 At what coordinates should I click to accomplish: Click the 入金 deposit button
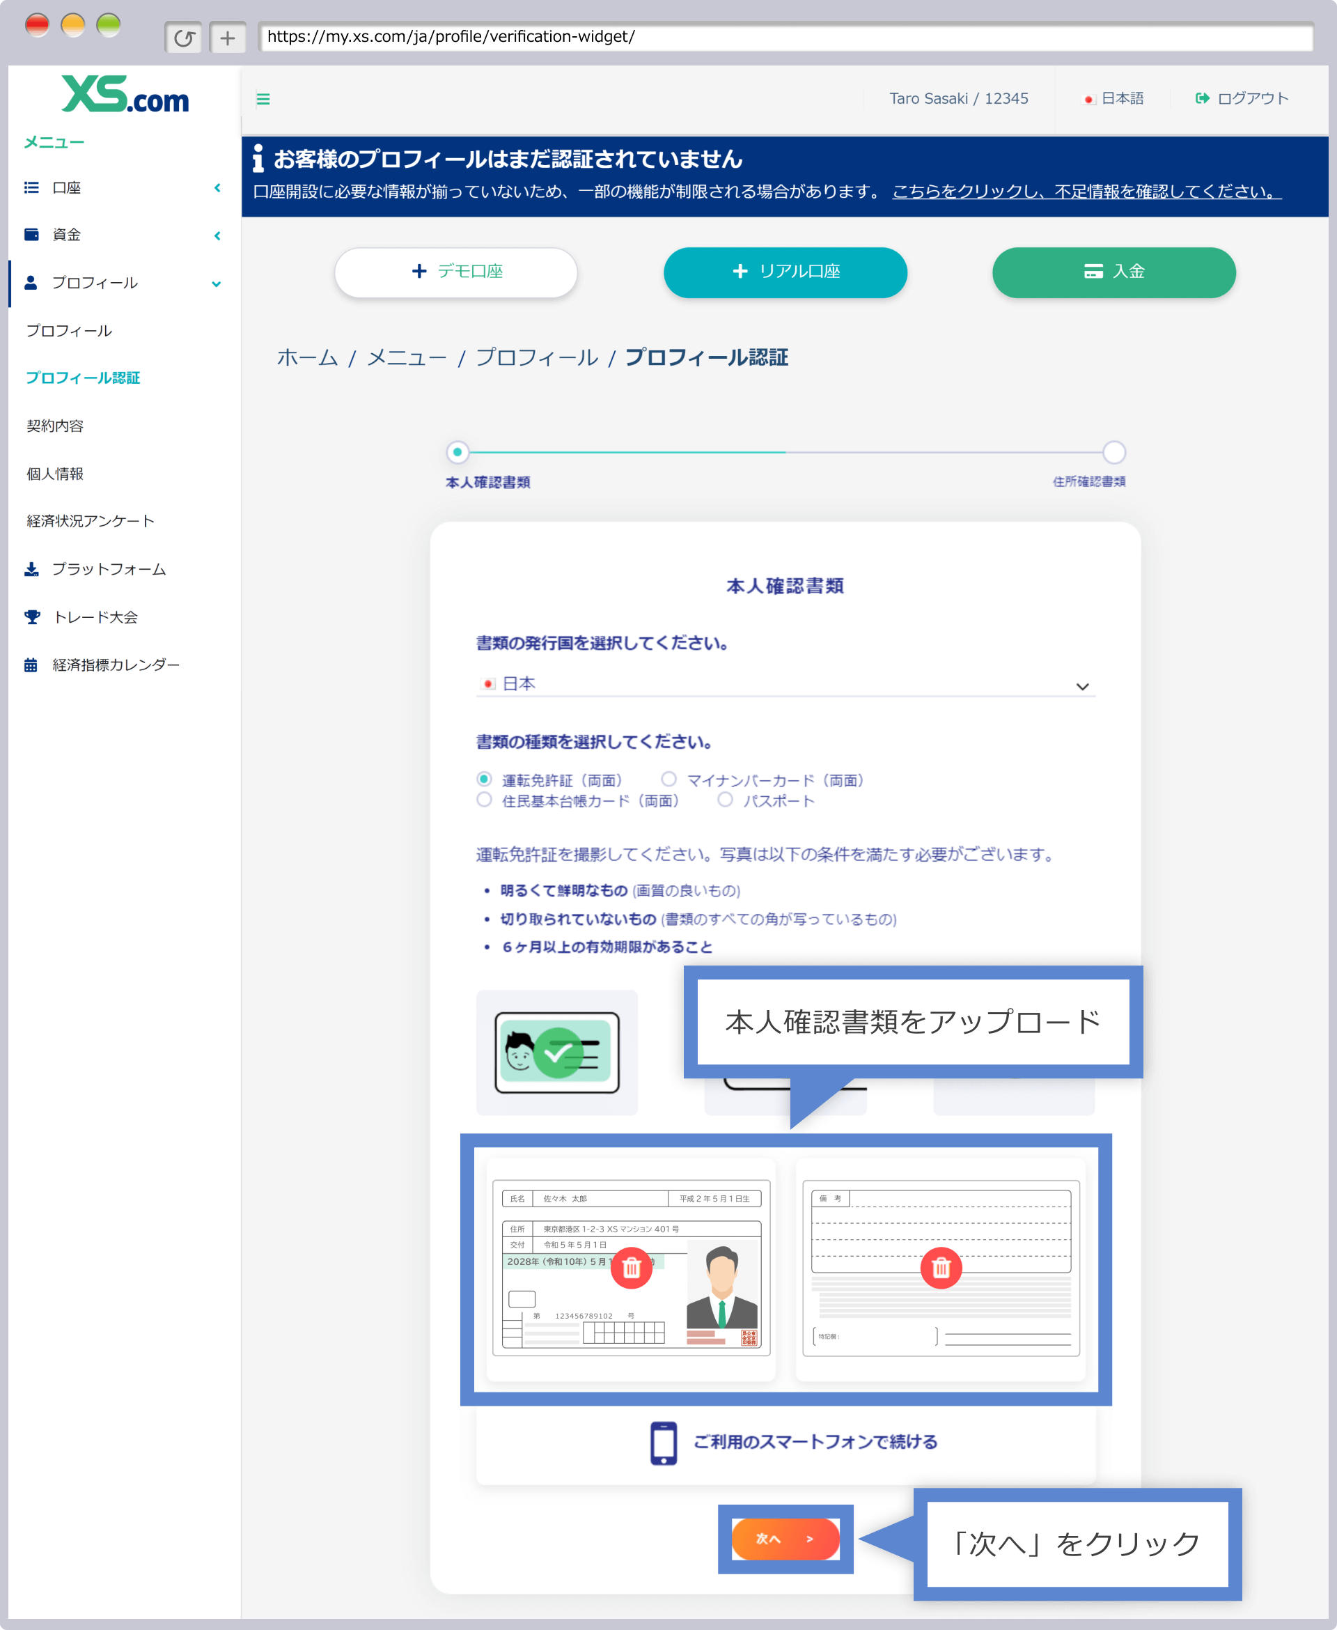pyautogui.click(x=1113, y=272)
